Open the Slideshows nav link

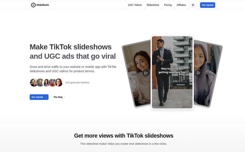click(x=153, y=5)
